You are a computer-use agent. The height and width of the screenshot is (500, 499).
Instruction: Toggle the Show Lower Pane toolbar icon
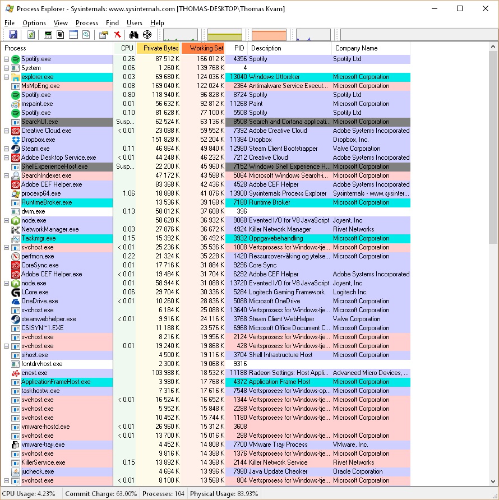pos(73,34)
